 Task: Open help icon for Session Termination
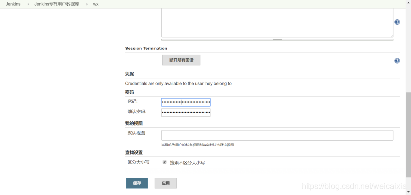point(397,61)
